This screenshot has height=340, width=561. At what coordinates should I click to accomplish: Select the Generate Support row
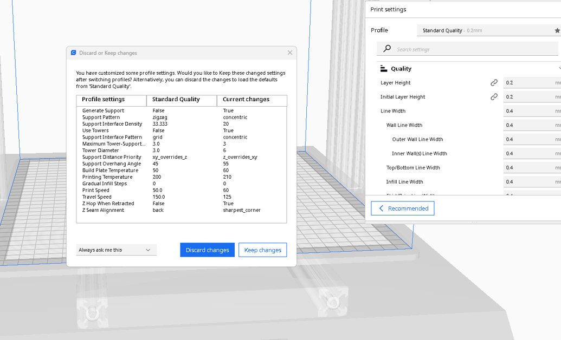(182, 111)
